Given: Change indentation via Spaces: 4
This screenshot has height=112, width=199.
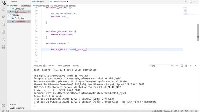Looking at the screenshot, I should click(x=168, y=111).
